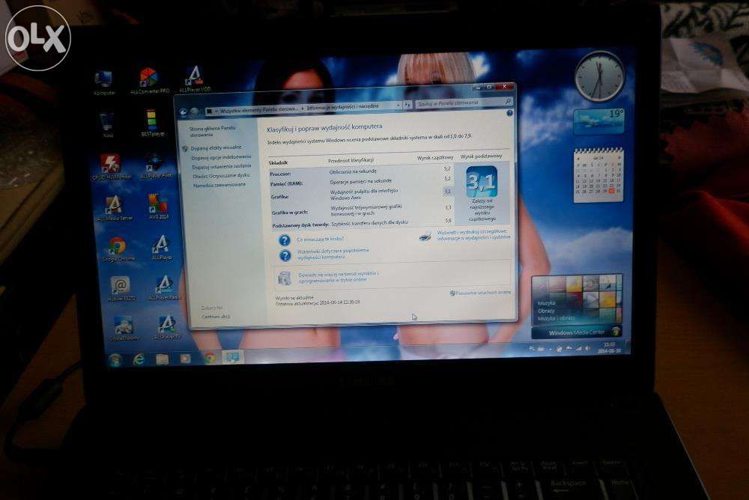
Task: Expand breadcrumb arrow before Informacje wydajności
Action: pos(303,109)
